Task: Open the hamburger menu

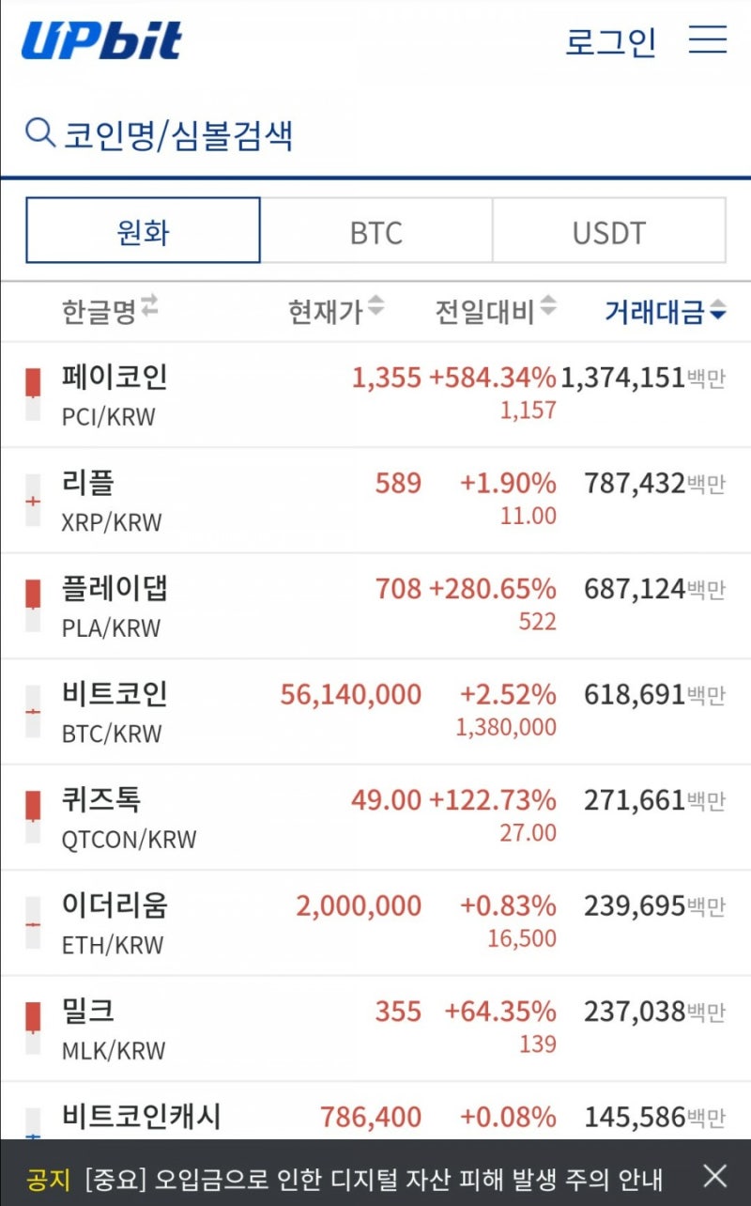Action: click(x=707, y=39)
